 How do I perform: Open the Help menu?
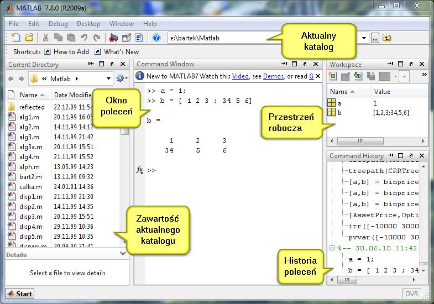[x=150, y=24]
